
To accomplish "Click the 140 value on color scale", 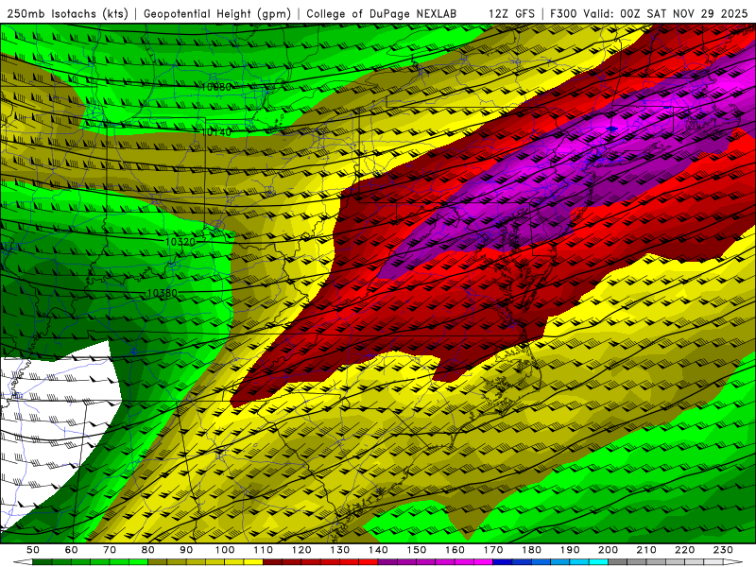I will point(378,550).
